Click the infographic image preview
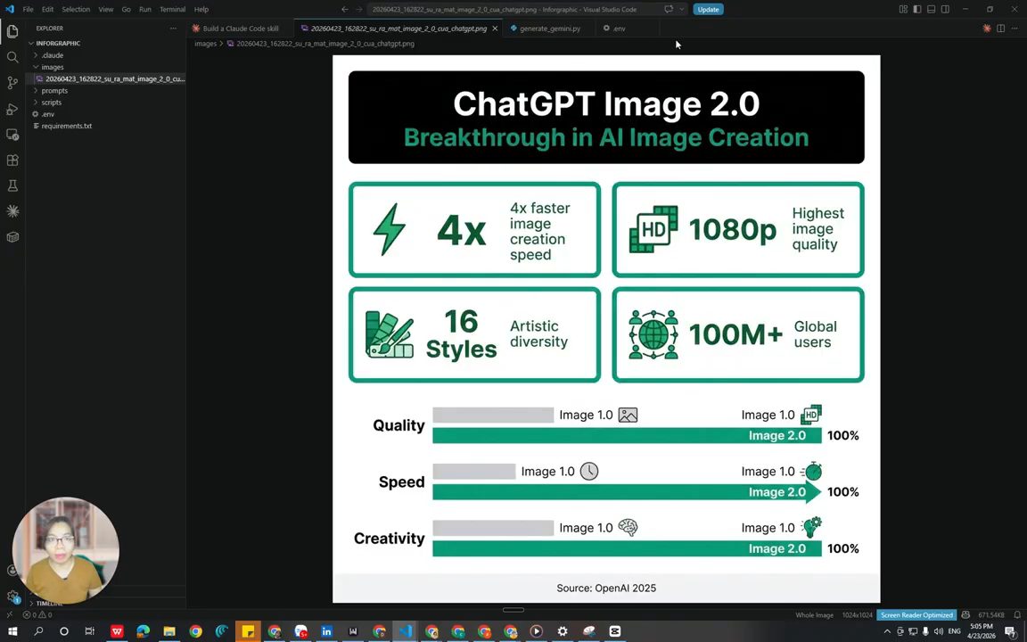Viewport: 1027px width, 642px height. [606, 329]
